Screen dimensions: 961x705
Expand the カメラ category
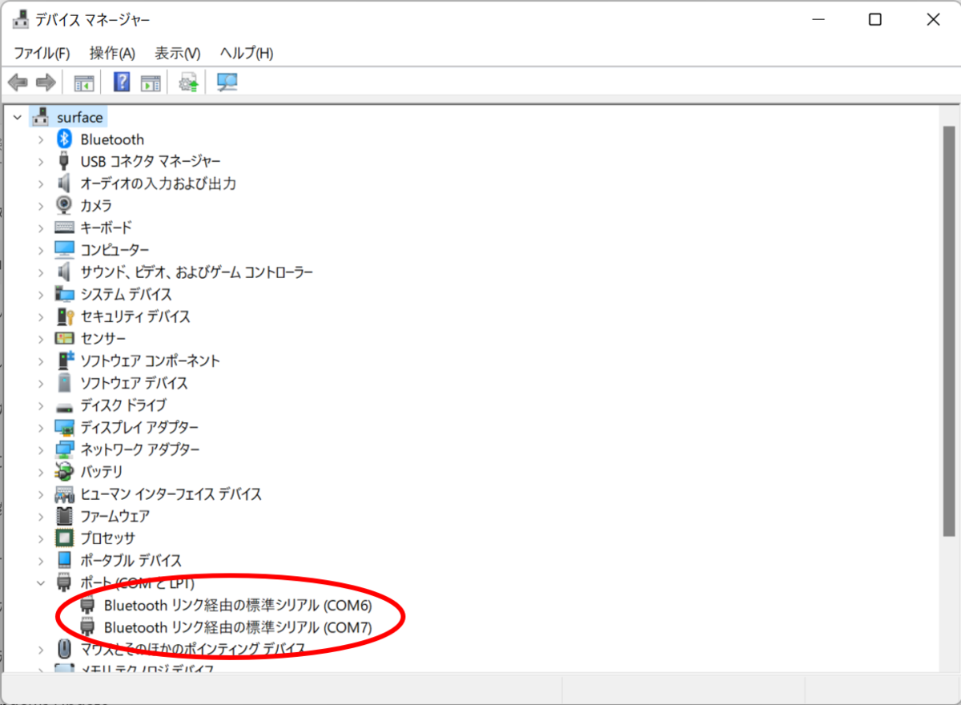(x=41, y=206)
